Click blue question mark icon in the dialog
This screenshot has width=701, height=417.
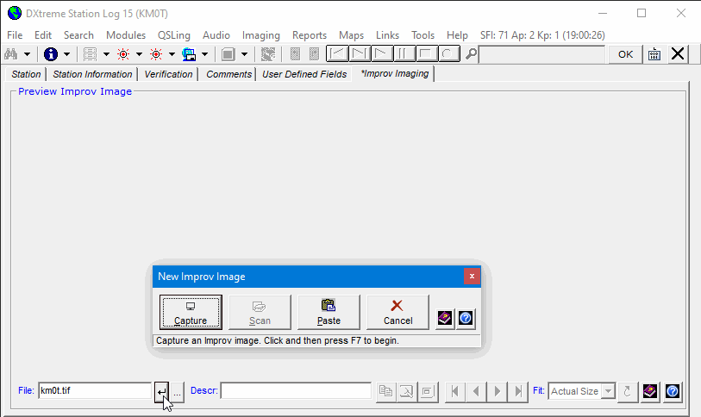(x=466, y=319)
